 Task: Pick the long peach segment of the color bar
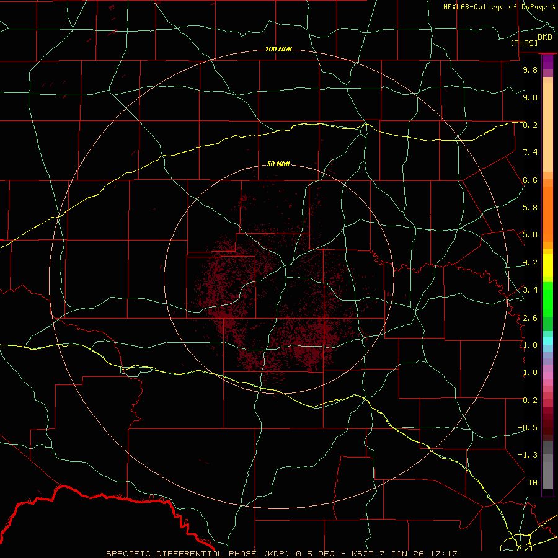547,127
